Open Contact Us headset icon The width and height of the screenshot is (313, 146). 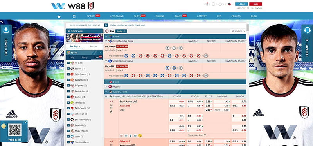click(x=307, y=30)
